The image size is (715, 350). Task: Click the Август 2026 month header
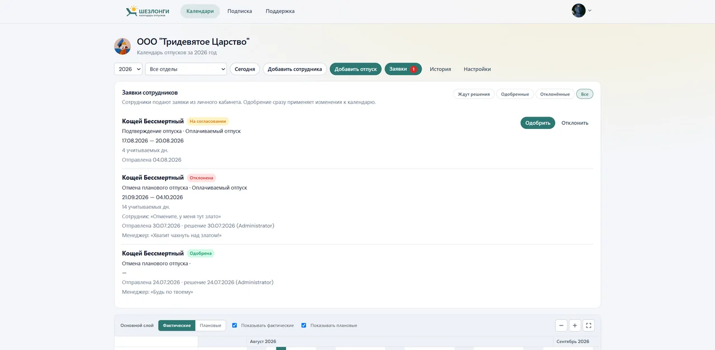tap(263, 342)
